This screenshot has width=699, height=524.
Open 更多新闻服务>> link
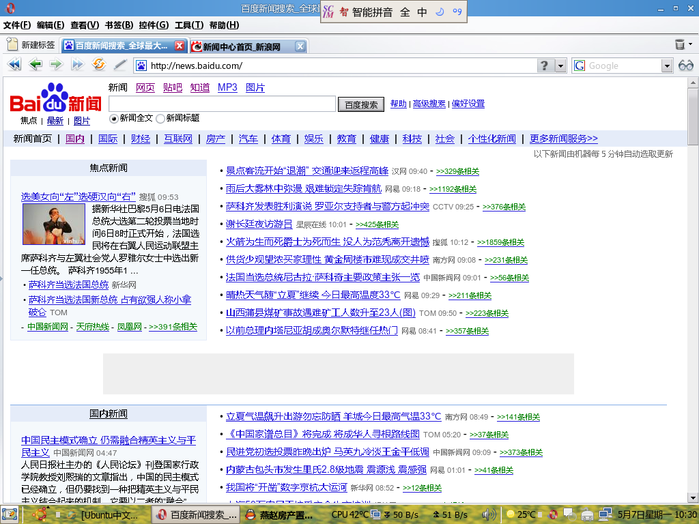click(563, 139)
